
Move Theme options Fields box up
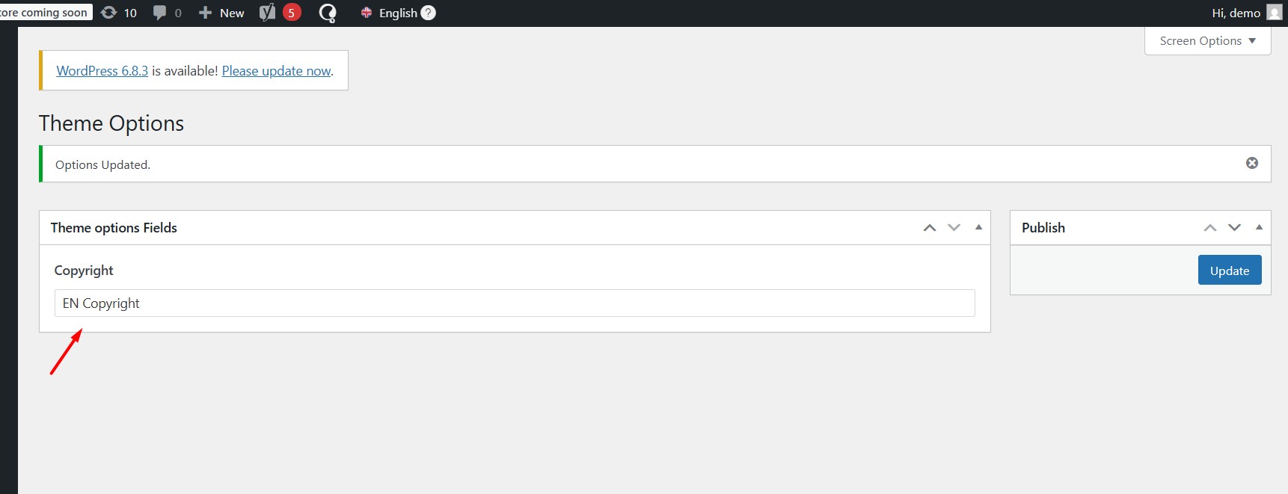tap(930, 228)
